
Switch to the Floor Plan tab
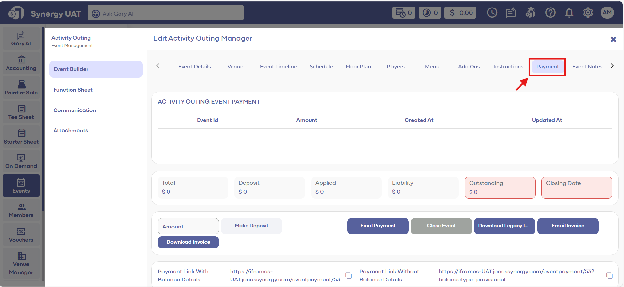point(358,67)
